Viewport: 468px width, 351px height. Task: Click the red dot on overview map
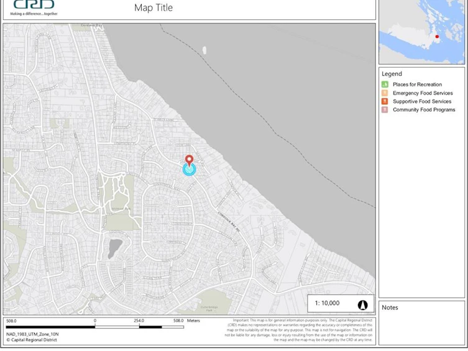click(x=437, y=37)
